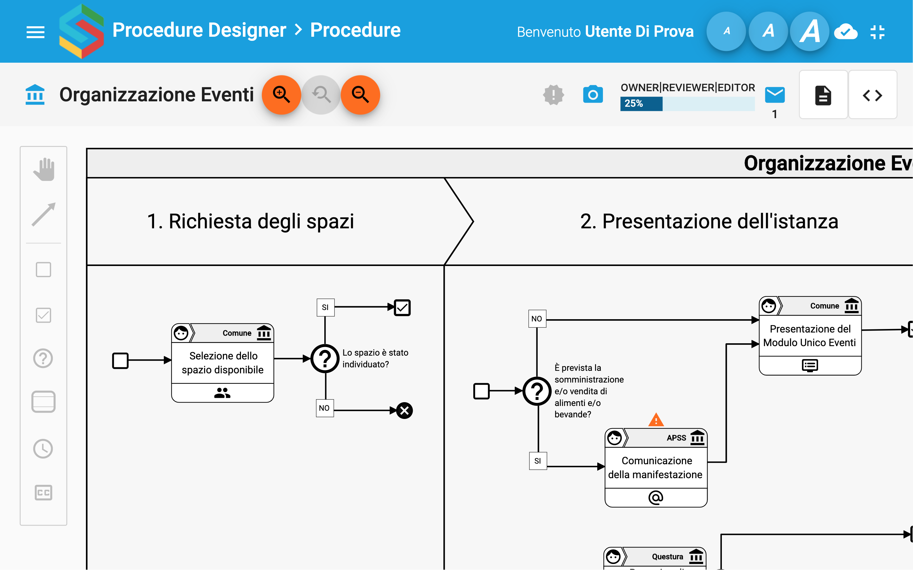Choose the clock timer tool
This screenshot has width=913, height=570.
(43, 449)
